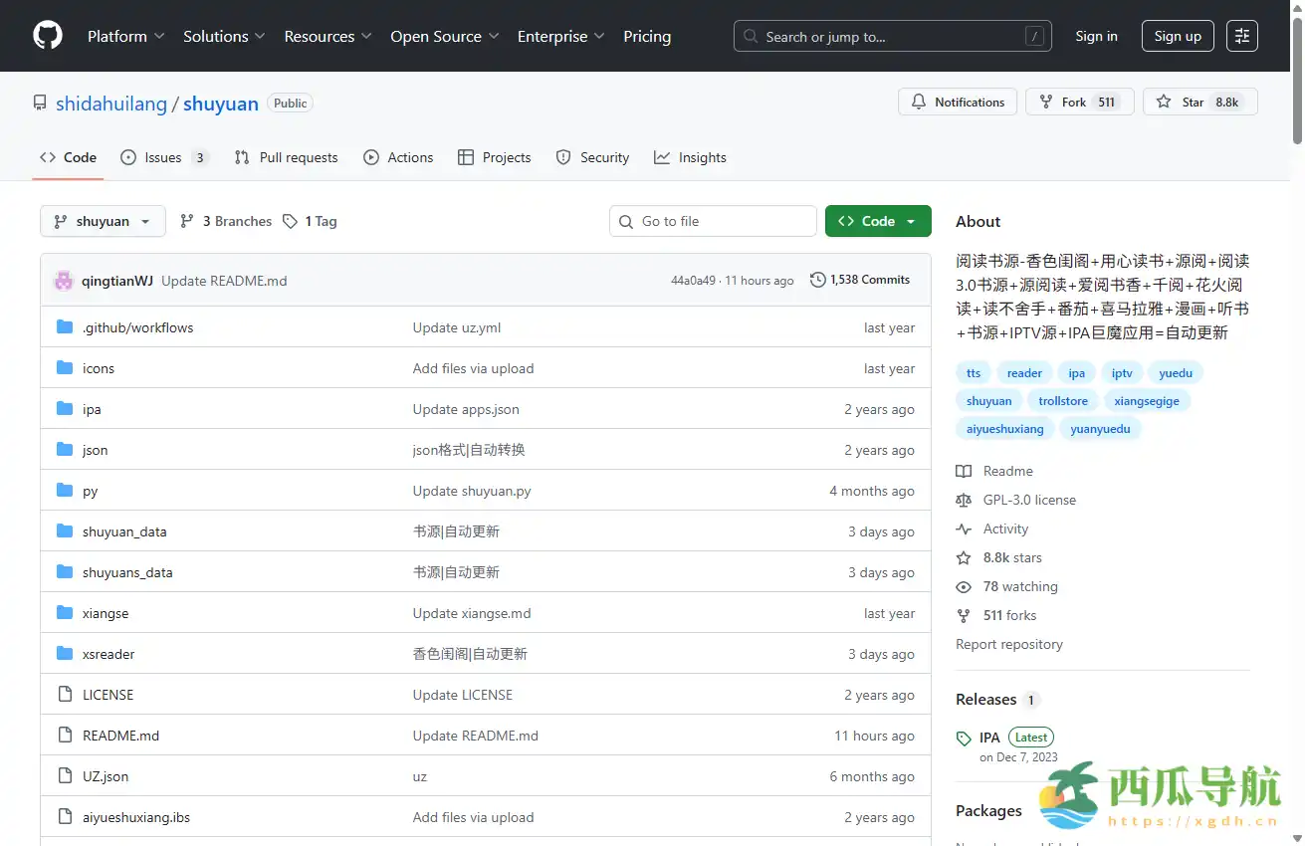
Task: Switch to the Issues tab
Action: coord(163,157)
